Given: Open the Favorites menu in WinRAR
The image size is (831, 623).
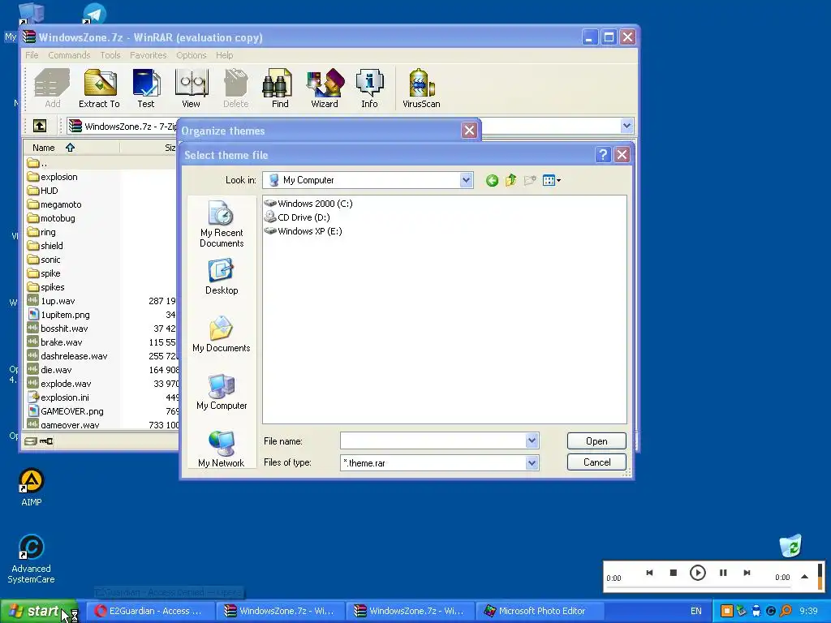Looking at the screenshot, I should 149,55.
